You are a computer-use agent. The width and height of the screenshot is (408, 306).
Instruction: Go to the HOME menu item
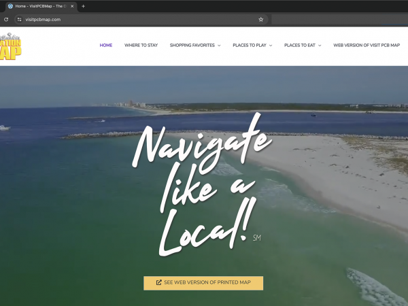[x=106, y=46]
